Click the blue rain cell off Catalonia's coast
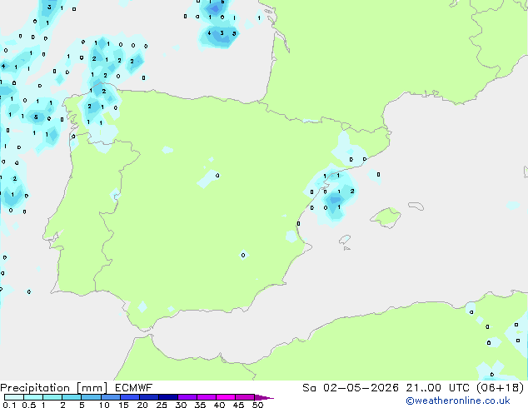 [x=334, y=201]
